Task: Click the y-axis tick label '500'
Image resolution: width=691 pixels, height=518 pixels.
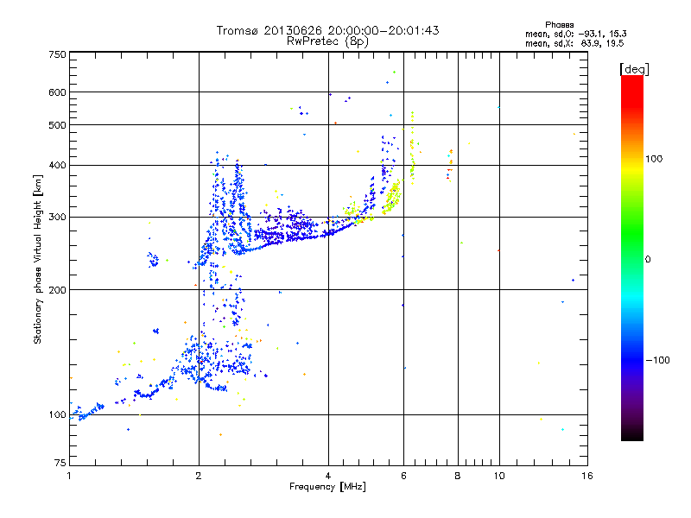Action: tap(57, 125)
